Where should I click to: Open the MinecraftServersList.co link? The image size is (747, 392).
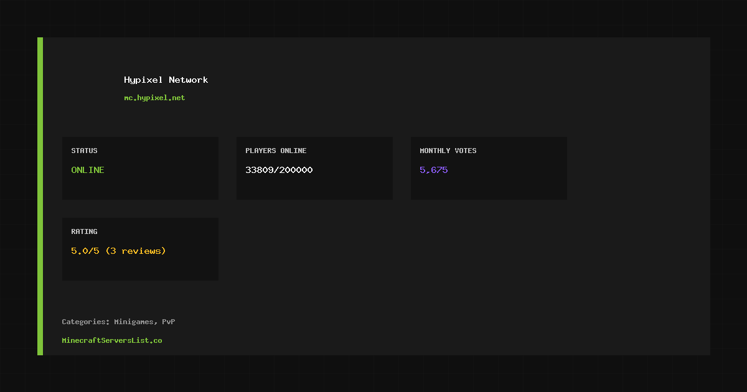coord(112,340)
